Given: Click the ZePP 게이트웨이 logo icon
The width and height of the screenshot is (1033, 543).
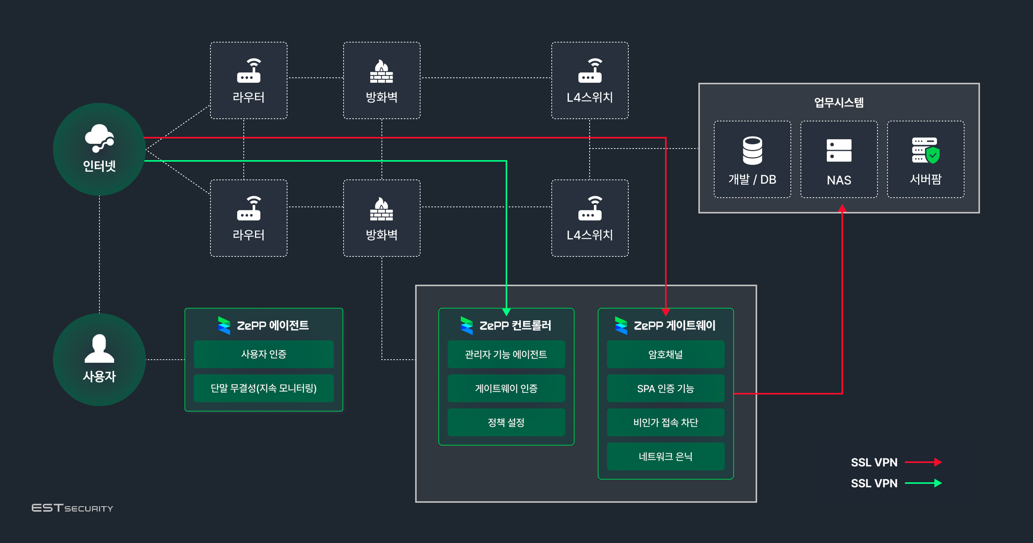Looking at the screenshot, I should pos(621,325).
